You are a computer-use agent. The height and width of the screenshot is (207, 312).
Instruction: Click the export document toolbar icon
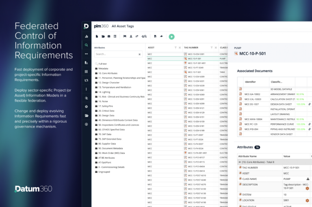click(x=155, y=36)
